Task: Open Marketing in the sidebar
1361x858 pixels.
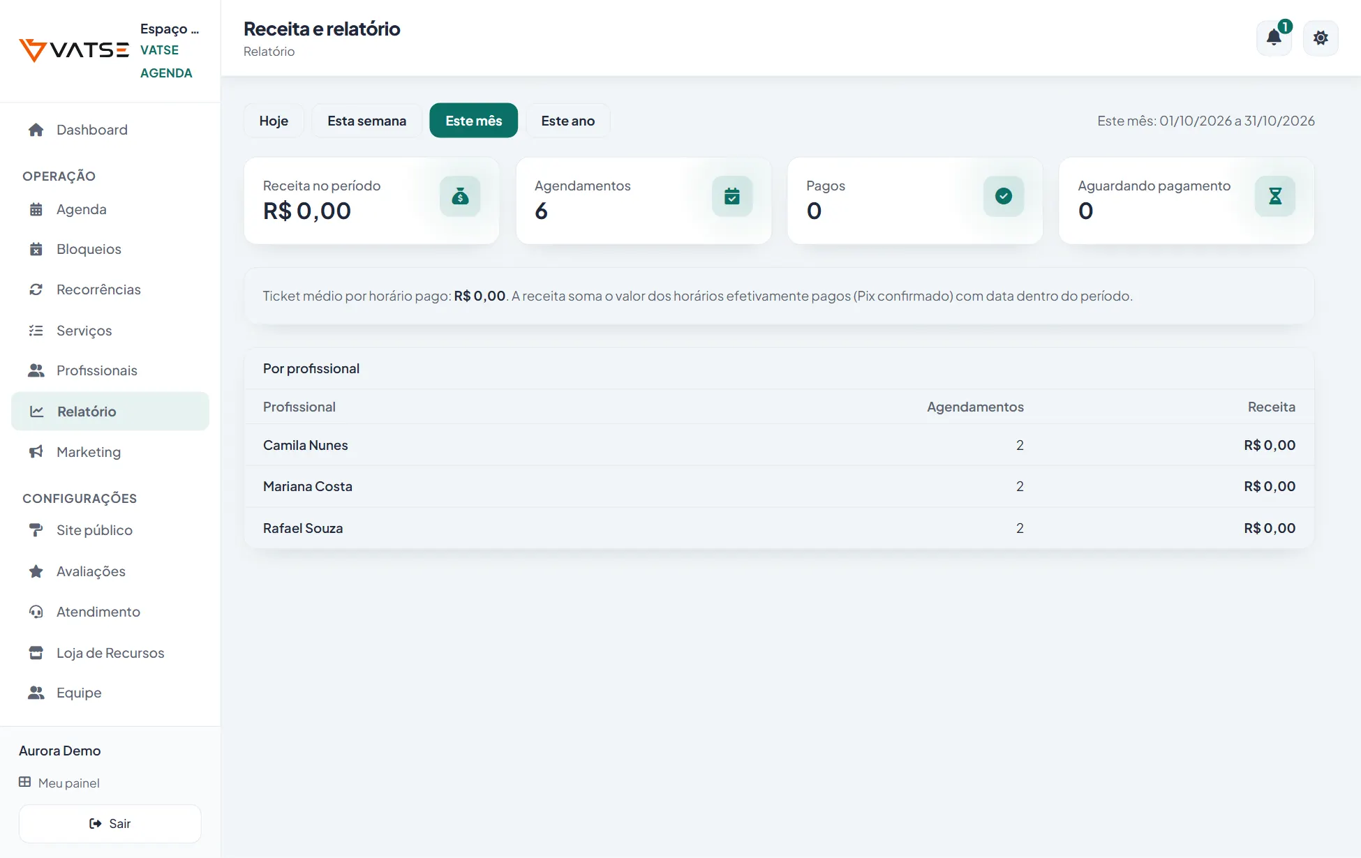Action: click(x=110, y=452)
